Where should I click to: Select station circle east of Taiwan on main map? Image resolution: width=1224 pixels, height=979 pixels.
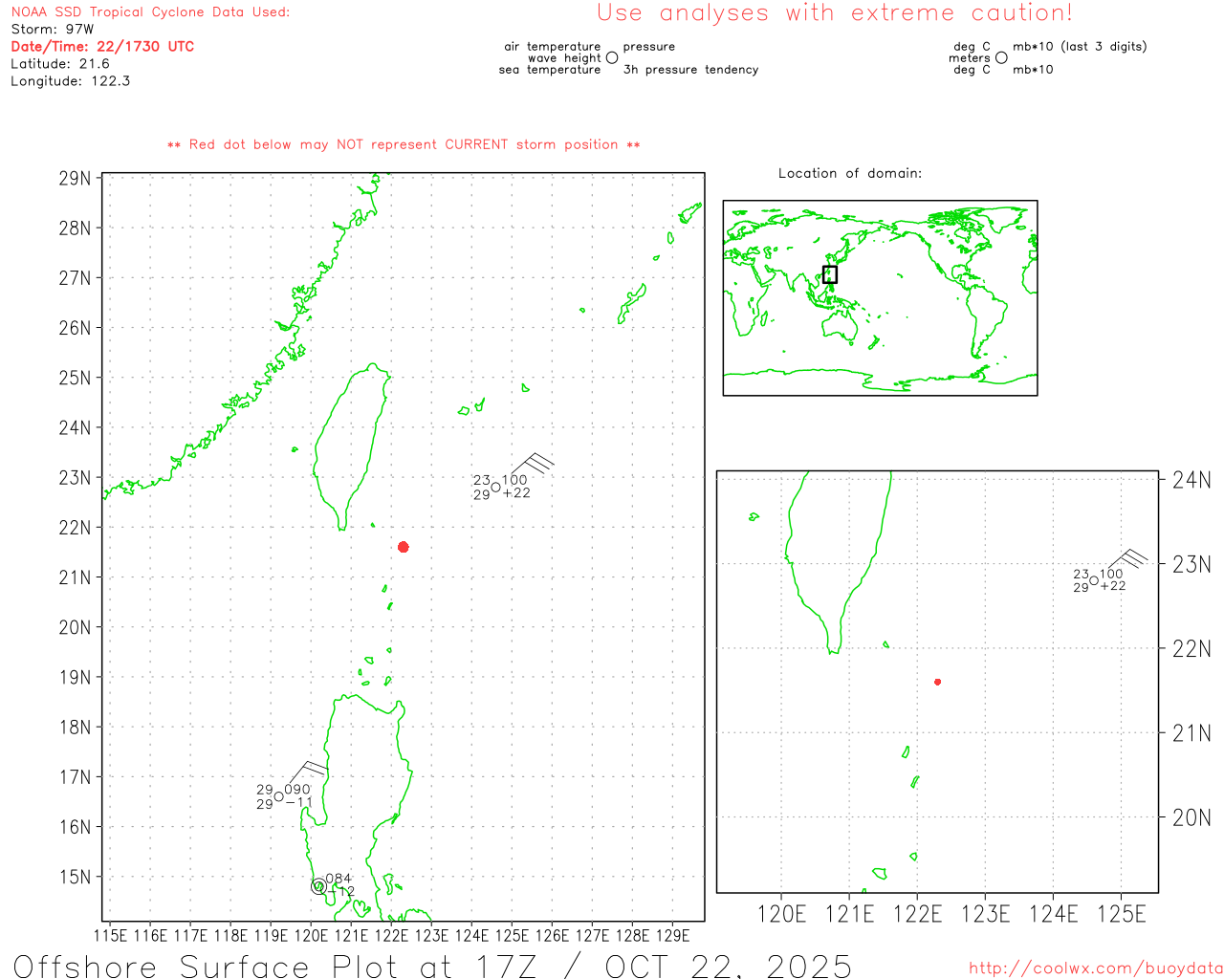495,488
